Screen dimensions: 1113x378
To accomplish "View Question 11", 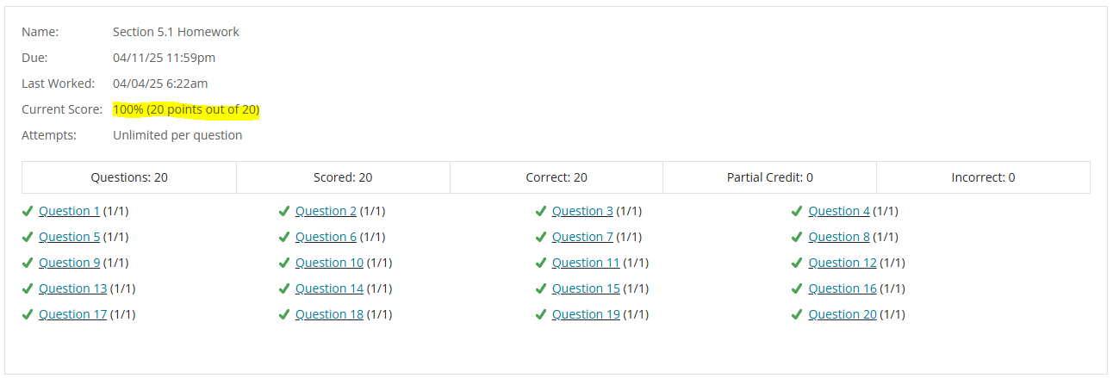I will (586, 263).
